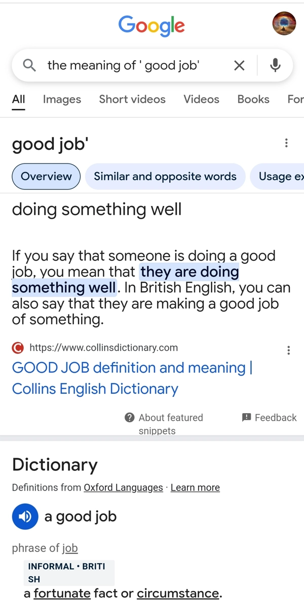Switch to the Images tab
Screen dimensions: 304x604
click(x=62, y=99)
